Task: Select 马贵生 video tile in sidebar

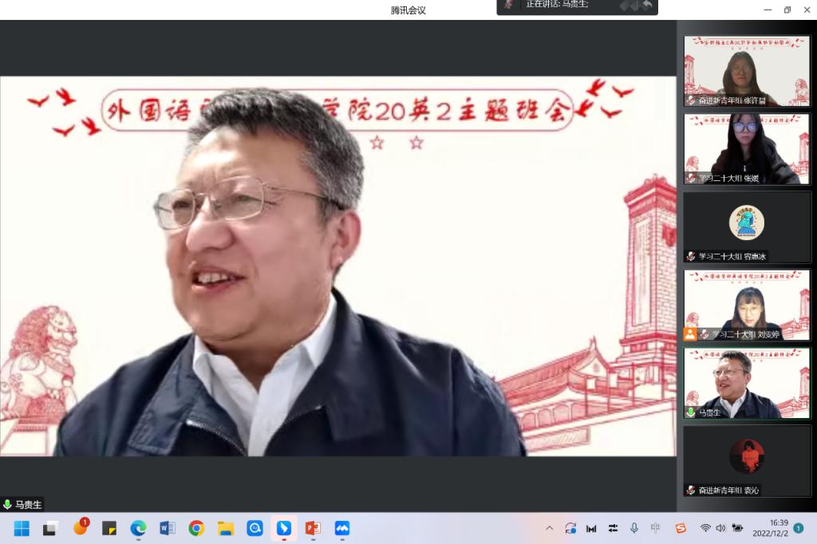Action: click(x=747, y=384)
